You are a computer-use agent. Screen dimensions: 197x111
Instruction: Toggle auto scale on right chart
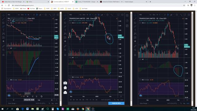click(188, 103)
